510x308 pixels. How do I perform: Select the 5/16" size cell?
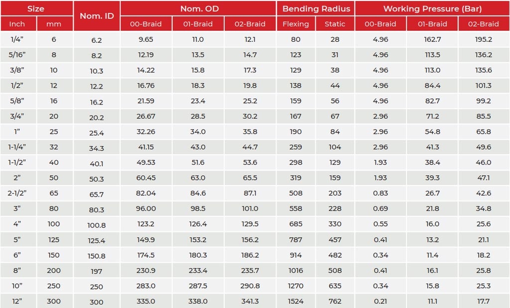click(17, 55)
